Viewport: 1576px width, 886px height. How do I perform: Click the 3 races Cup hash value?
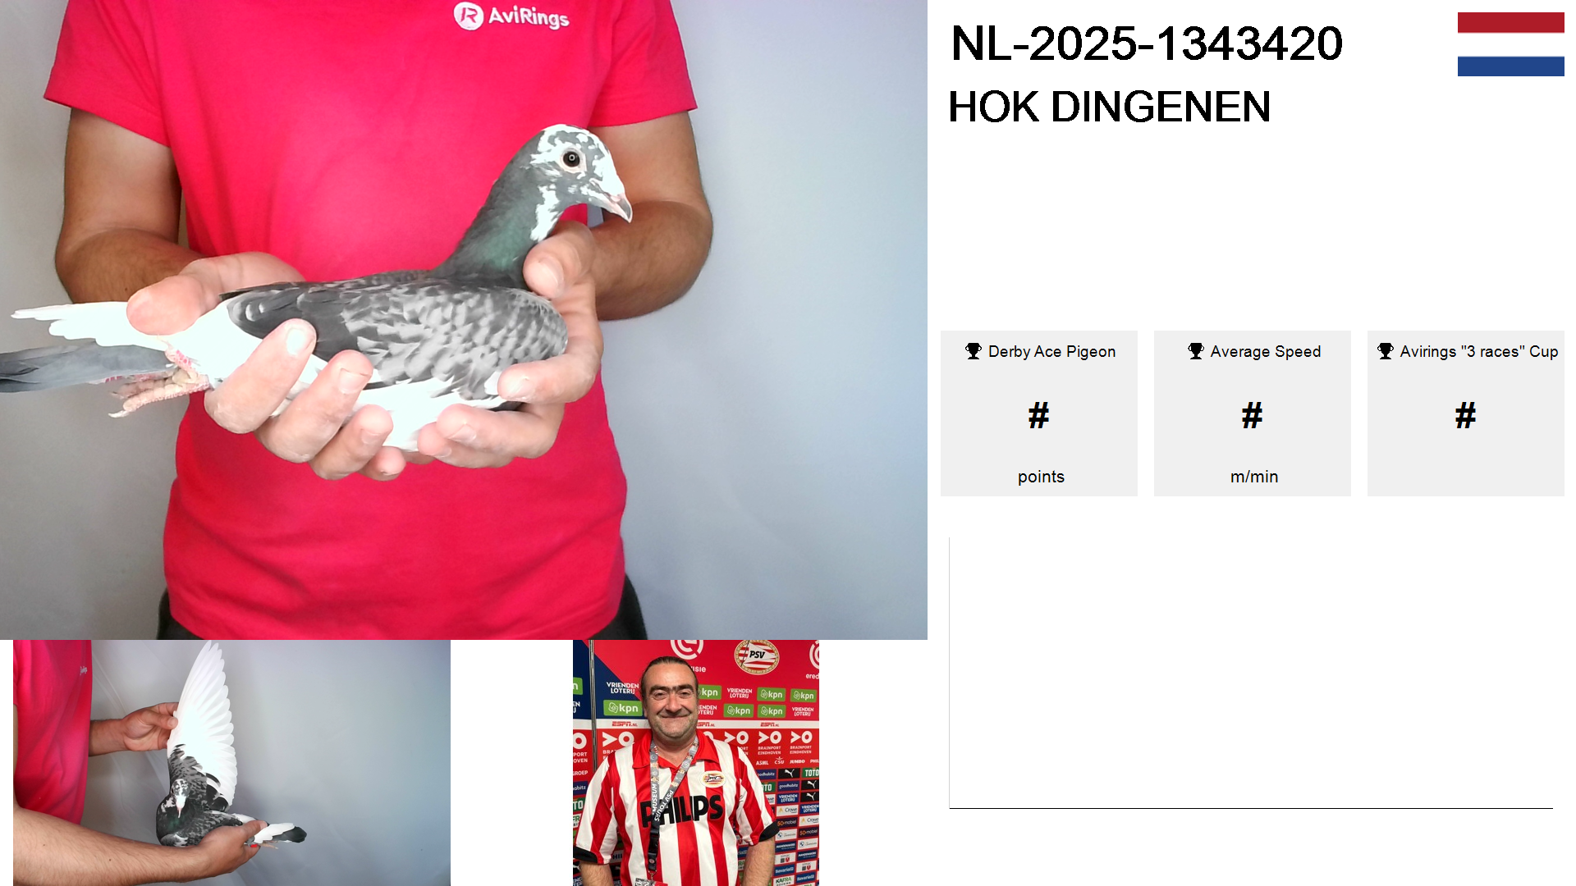(1466, 415)
